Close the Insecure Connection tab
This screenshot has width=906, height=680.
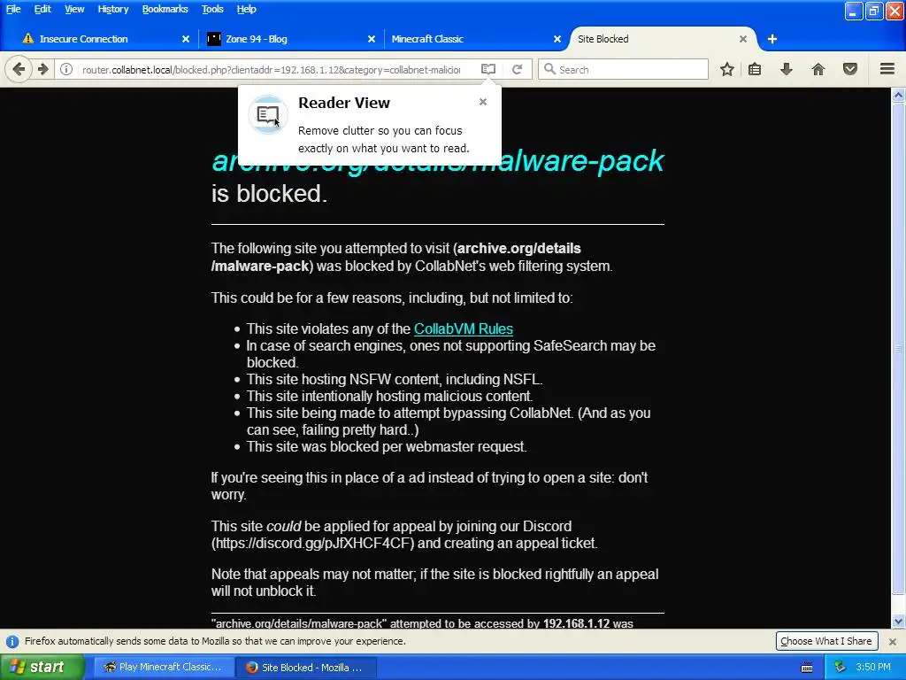coord(186,39)
